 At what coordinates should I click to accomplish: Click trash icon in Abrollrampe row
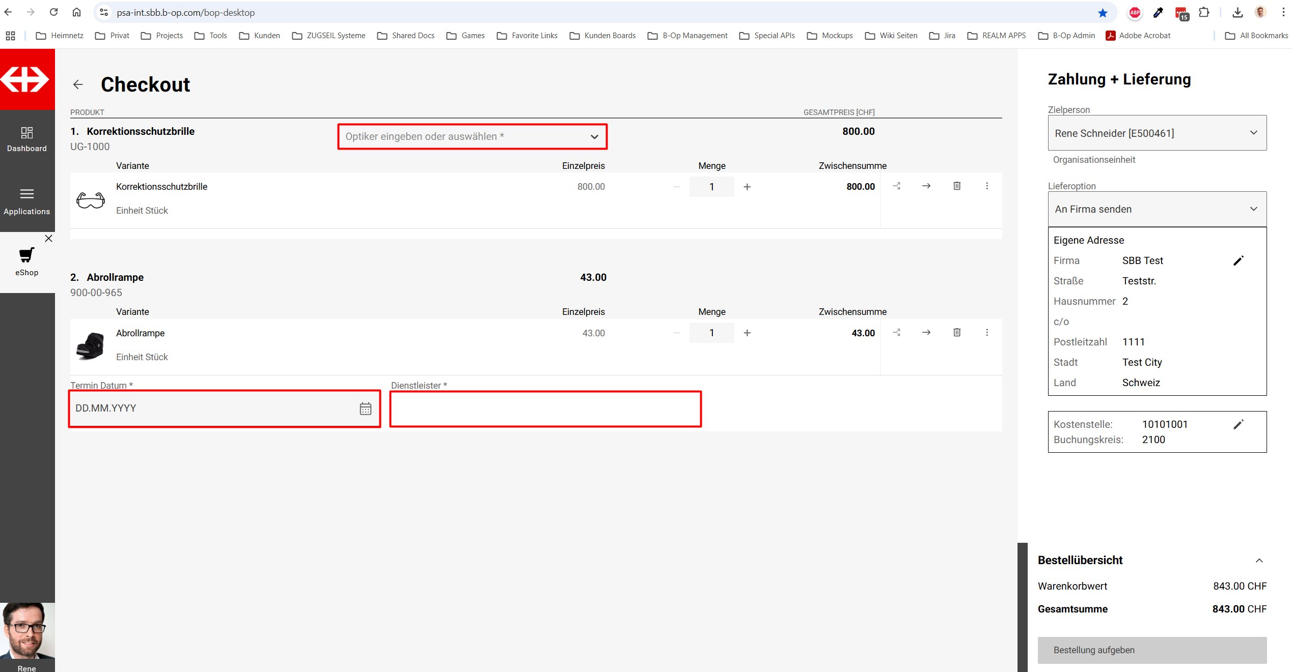tap(957, 332)
